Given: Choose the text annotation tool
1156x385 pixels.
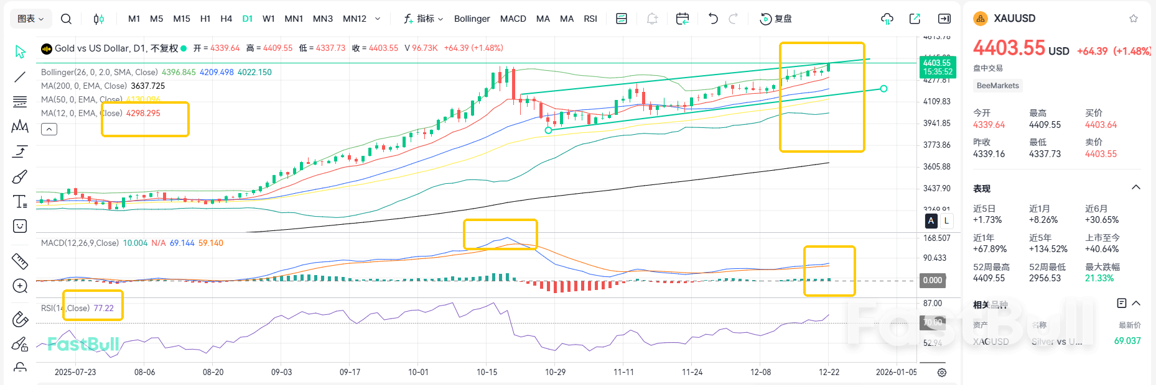Looking at the screenshot, I should (20, 202).
